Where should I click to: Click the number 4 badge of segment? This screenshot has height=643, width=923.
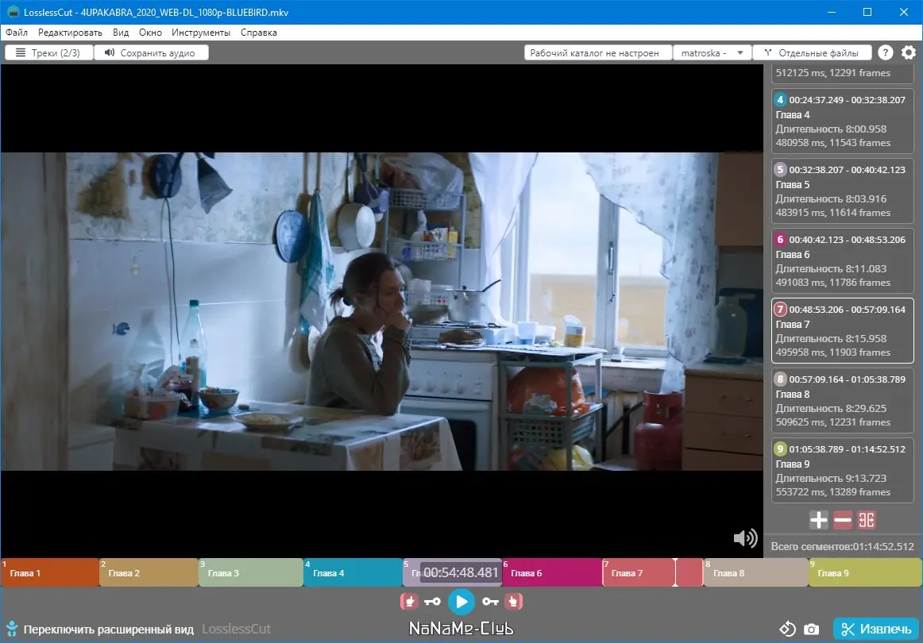point(780,99)
